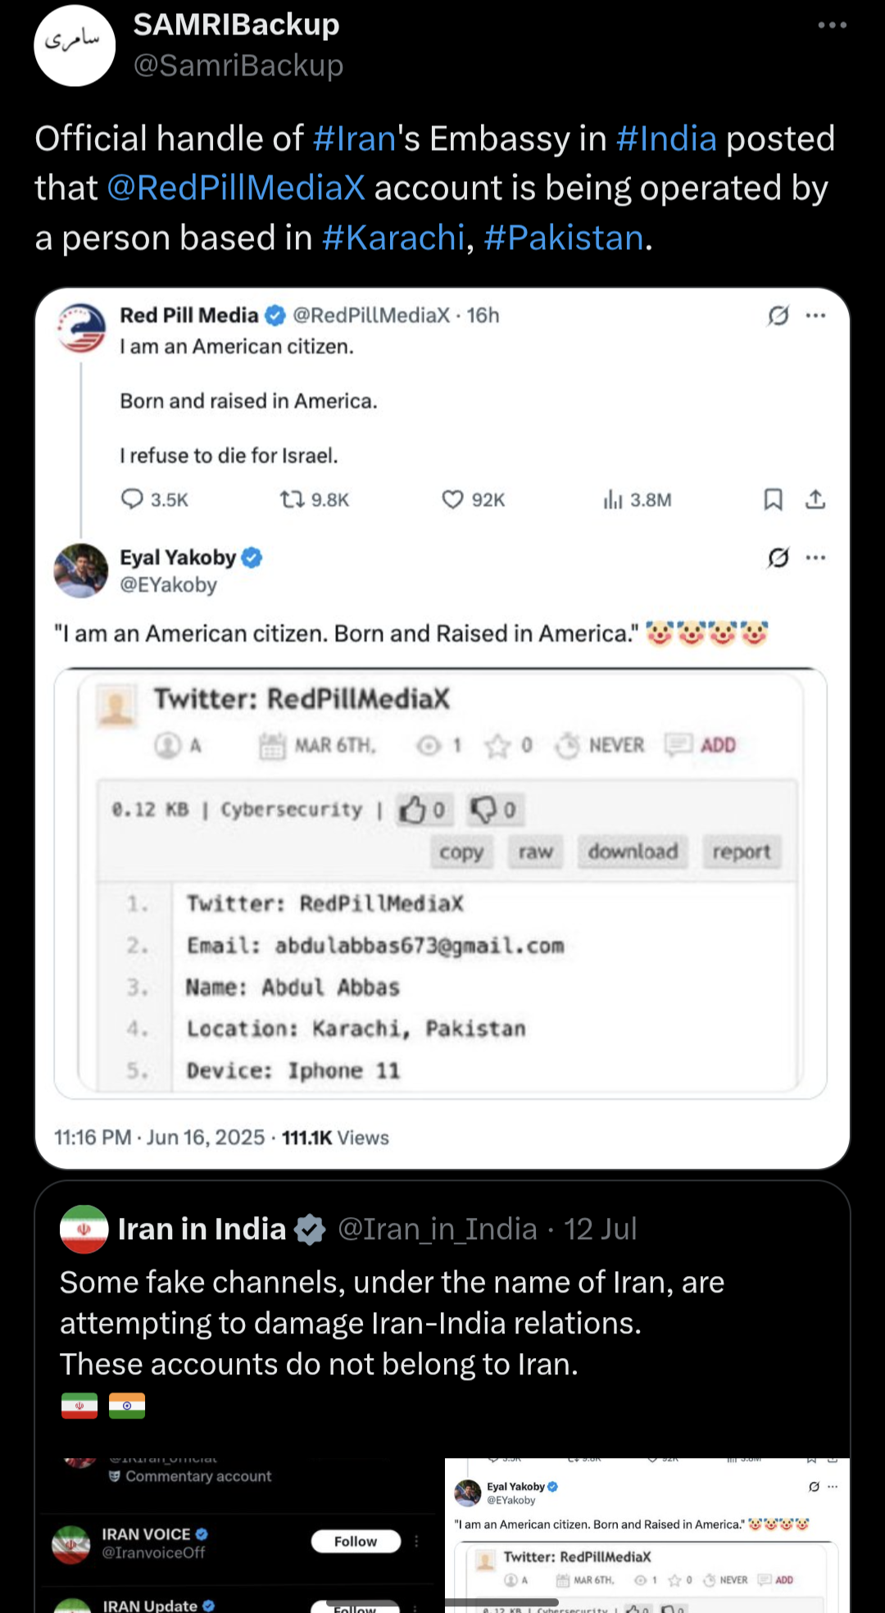
Task: Open more options on Eyal Yakoby's post
Action: [815, 558]
